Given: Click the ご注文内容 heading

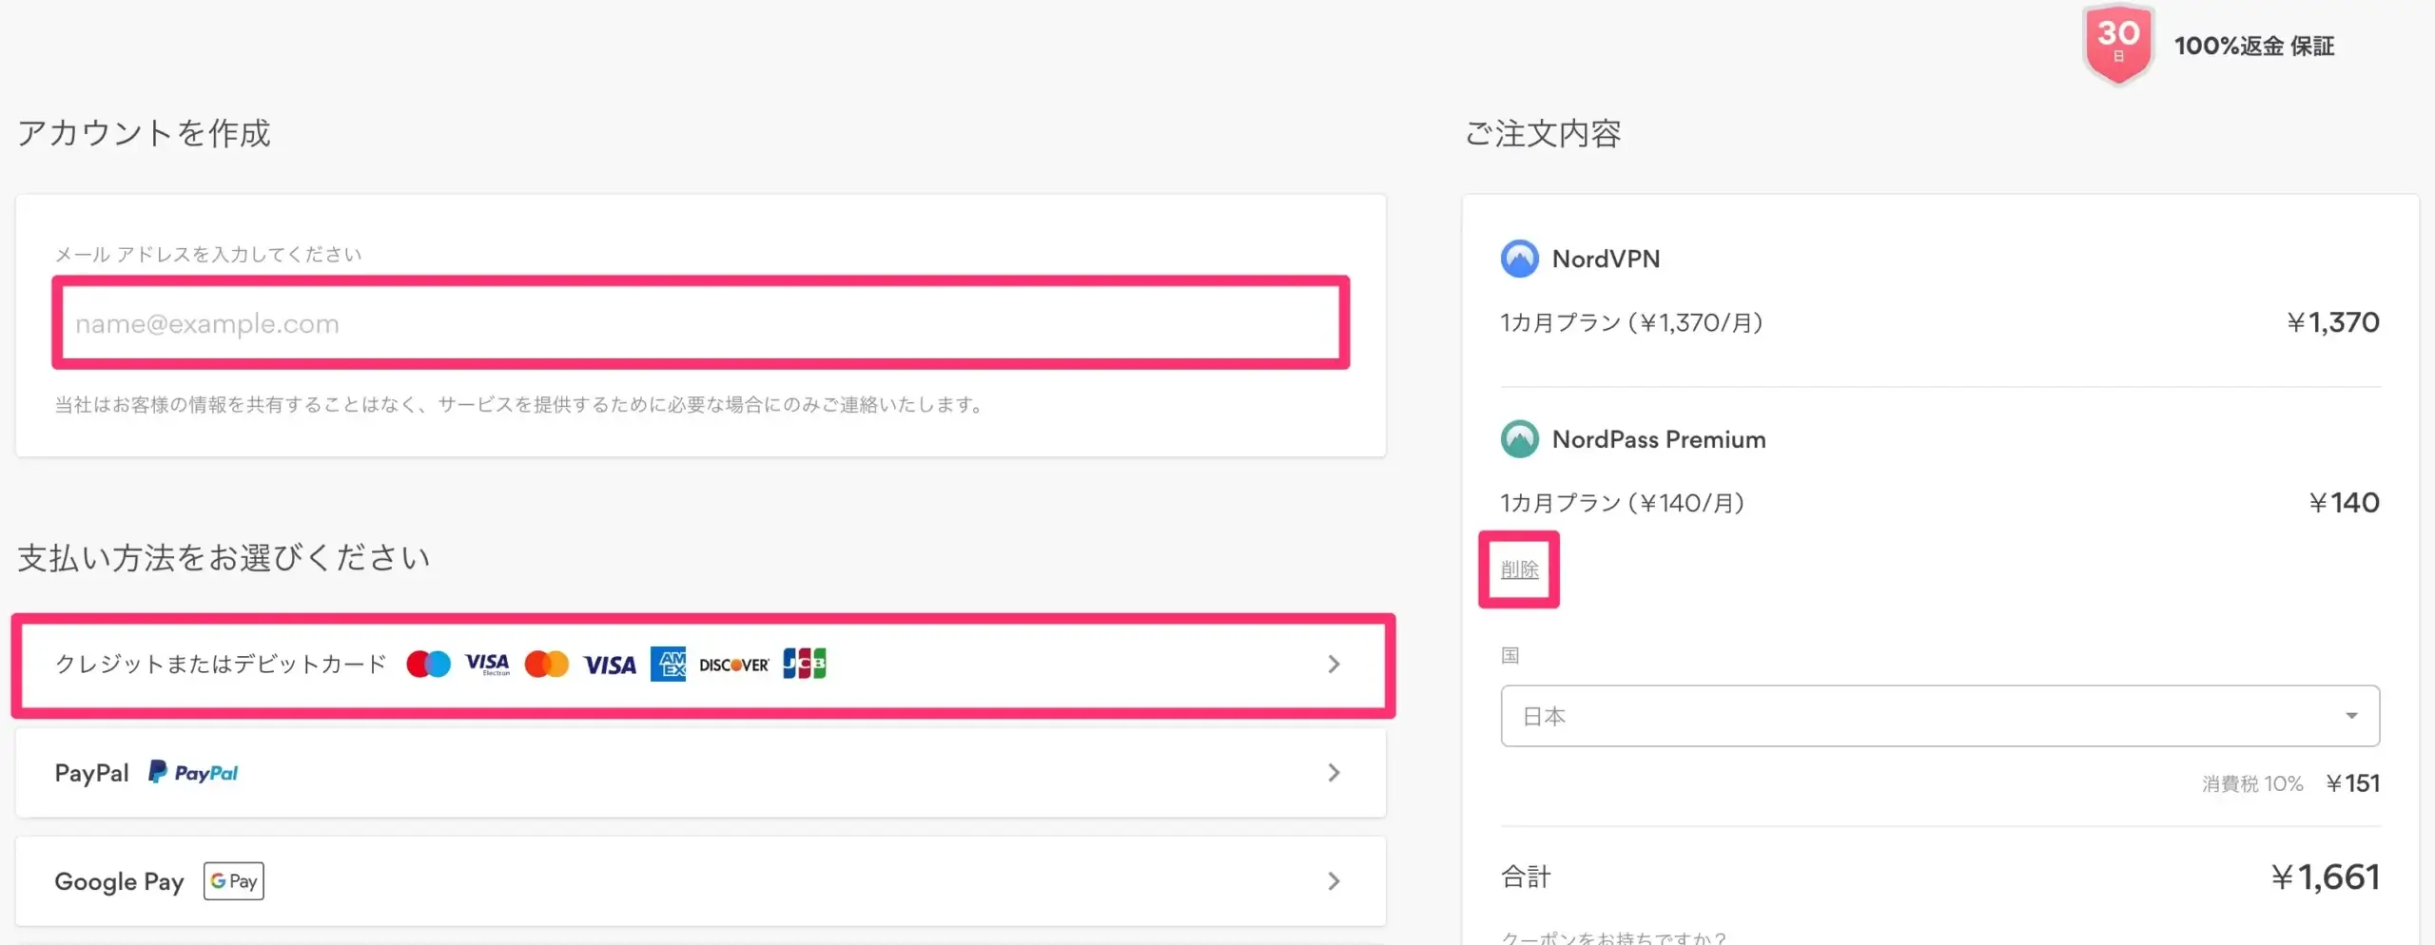Looking at the screenshot, I should (x=1543, y=133).
